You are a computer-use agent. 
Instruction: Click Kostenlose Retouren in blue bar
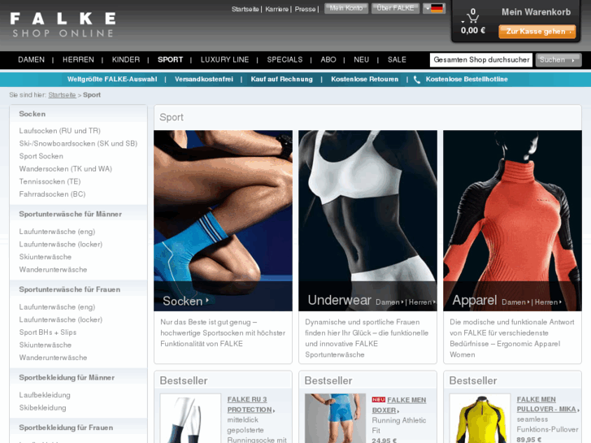tap(364, 80)
